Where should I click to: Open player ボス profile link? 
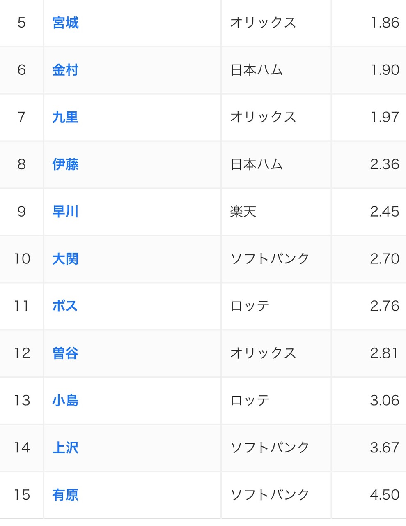[65, 306]
